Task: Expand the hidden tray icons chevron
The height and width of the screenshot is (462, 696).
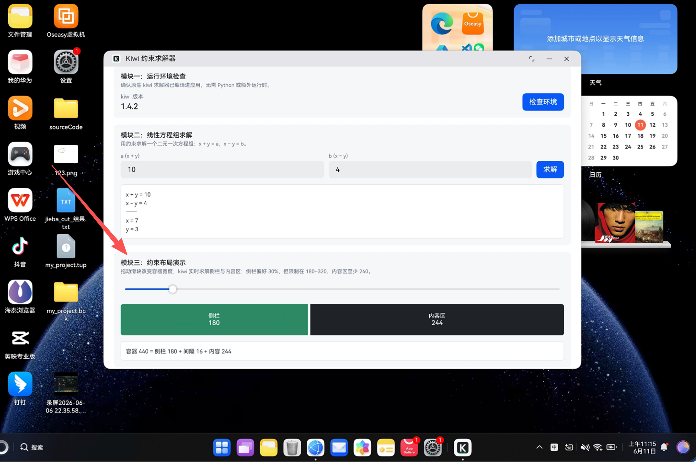Action: pyautogui.click(x=539, y=447)
